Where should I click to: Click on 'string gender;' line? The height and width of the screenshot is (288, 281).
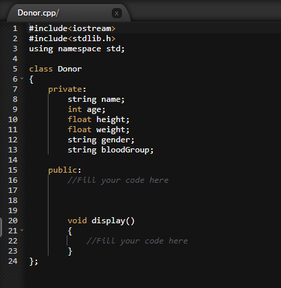coord(101,140)
